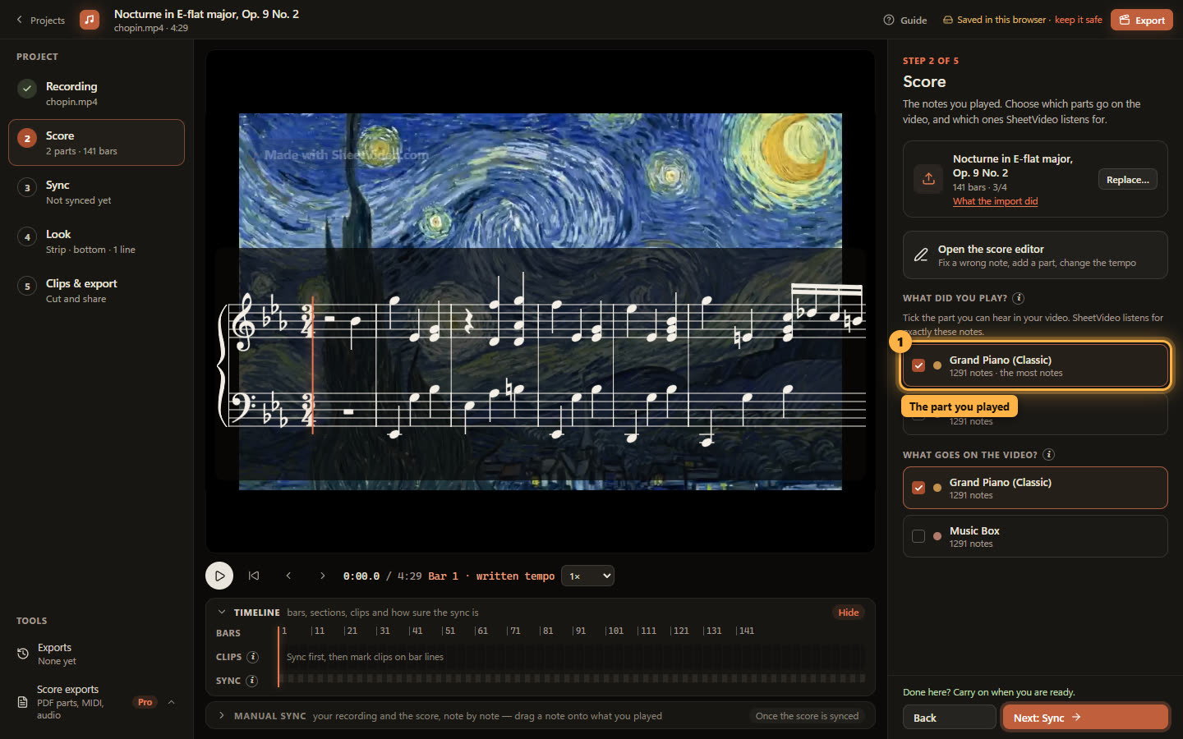This screenshot has height=739, width=1183.
Task: Click the Music Box colour dot
Action: 937,536
